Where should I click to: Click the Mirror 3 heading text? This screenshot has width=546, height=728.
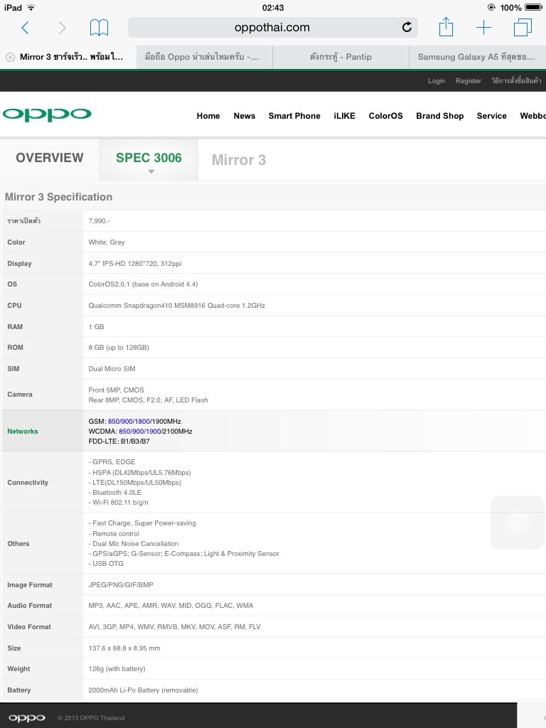[239, 160]
